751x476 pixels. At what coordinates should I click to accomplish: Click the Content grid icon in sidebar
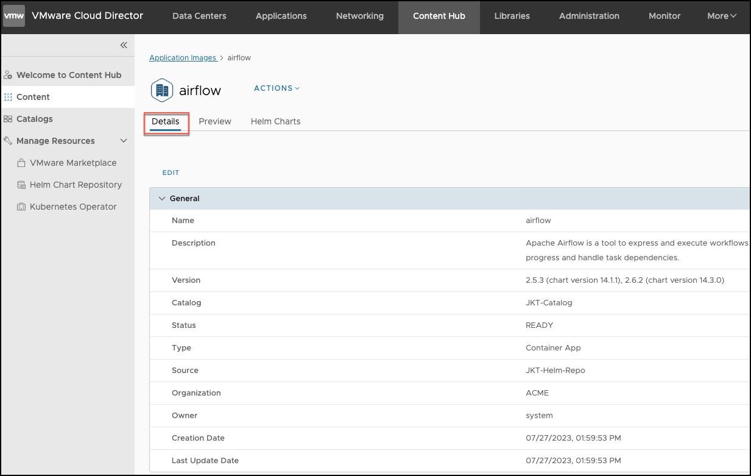point(8,97)
